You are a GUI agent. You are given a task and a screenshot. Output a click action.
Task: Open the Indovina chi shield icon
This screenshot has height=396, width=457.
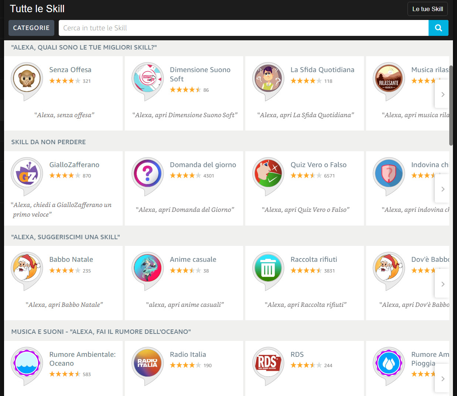pos(389,176)
